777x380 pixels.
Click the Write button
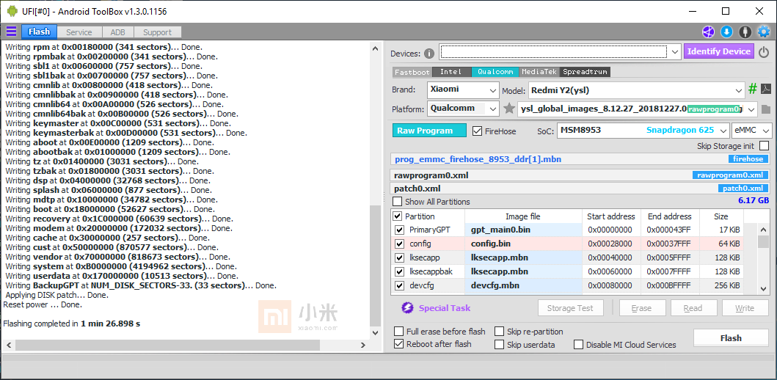744,307
